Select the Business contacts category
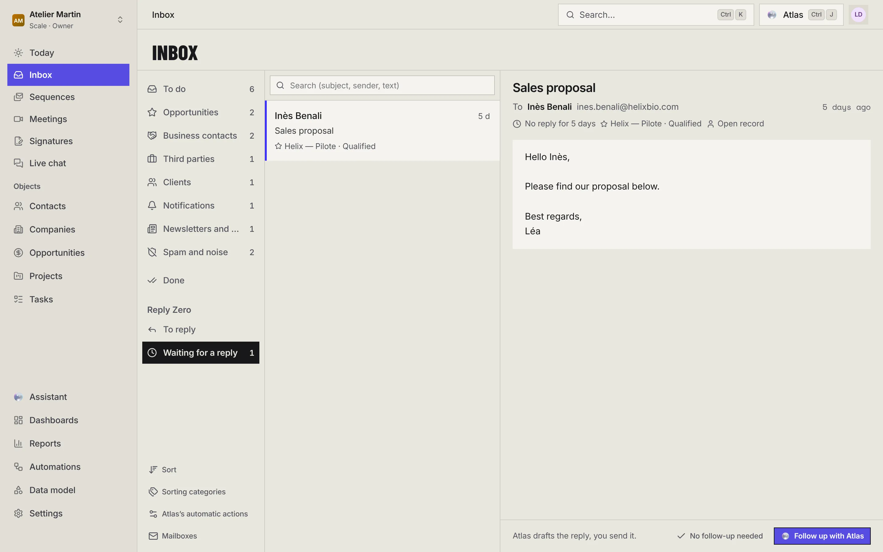This screenshot has height=552, width=883. pos(201,136)
